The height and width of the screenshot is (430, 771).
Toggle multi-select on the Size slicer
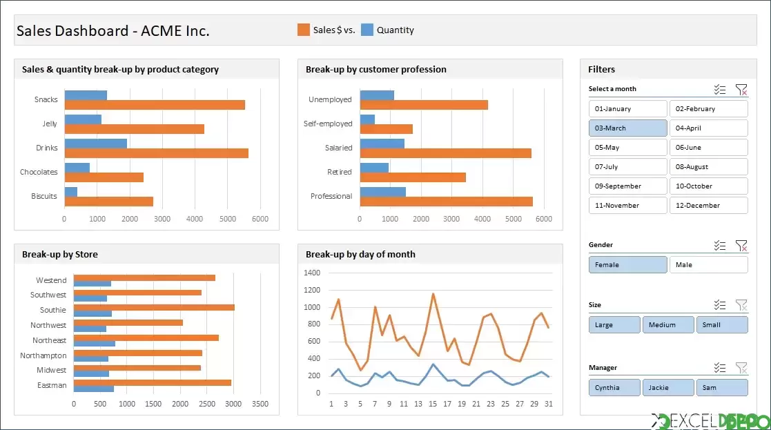pos(720,305)
